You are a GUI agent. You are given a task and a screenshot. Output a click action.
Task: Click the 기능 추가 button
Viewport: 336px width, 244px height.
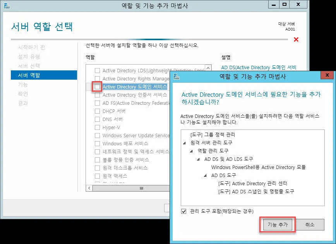tap(277, 224)
